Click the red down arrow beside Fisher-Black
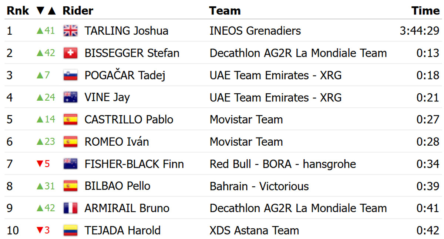This screenshot has height=239, width=444. coord(39,164)
